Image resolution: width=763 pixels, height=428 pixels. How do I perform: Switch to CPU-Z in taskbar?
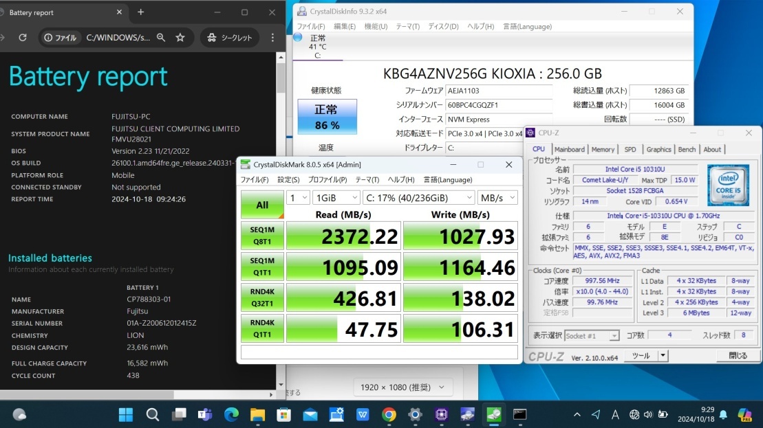pos(441,414)
